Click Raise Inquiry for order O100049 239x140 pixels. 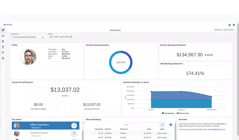[x=162, y=133]
